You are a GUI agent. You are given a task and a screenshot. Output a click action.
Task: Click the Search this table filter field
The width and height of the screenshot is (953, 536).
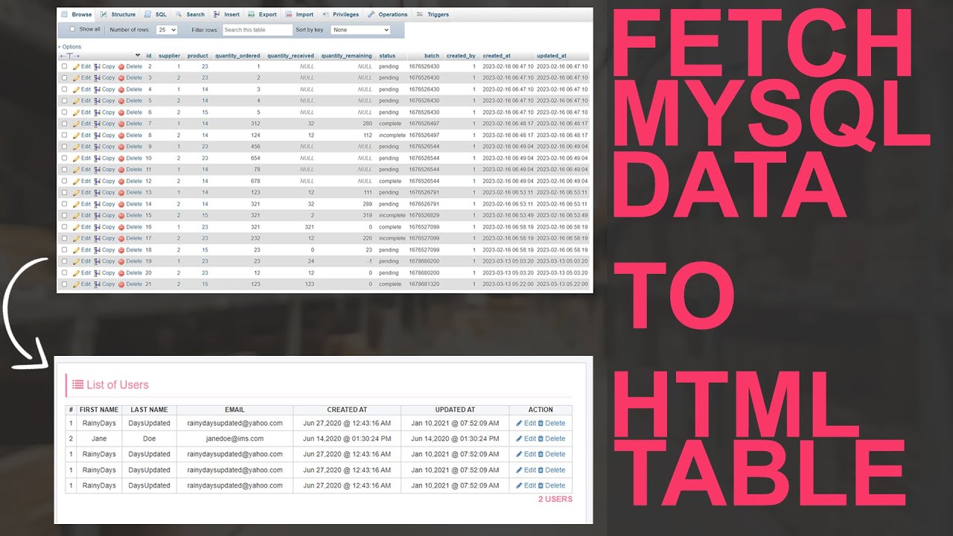(x=257, y=30)
